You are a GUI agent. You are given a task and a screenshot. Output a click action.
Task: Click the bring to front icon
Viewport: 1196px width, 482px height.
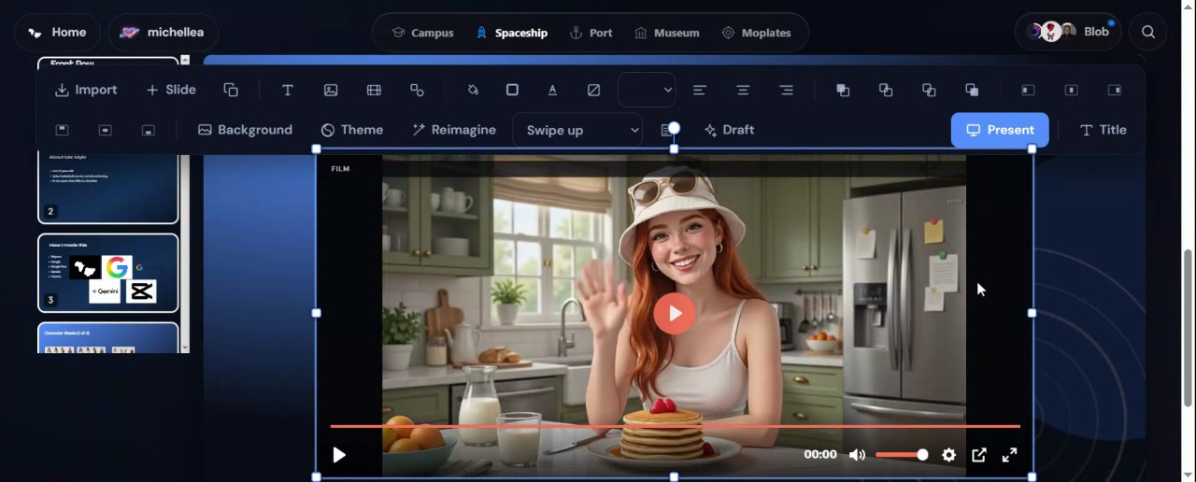[843, 90]
